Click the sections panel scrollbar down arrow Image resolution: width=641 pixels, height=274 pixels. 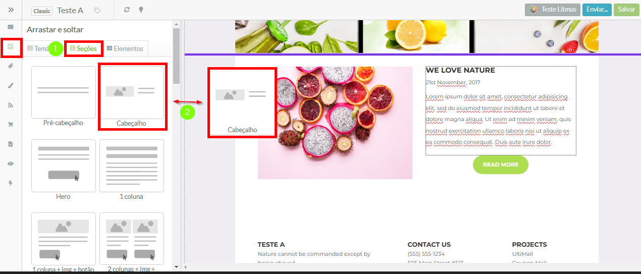(176, 266)
